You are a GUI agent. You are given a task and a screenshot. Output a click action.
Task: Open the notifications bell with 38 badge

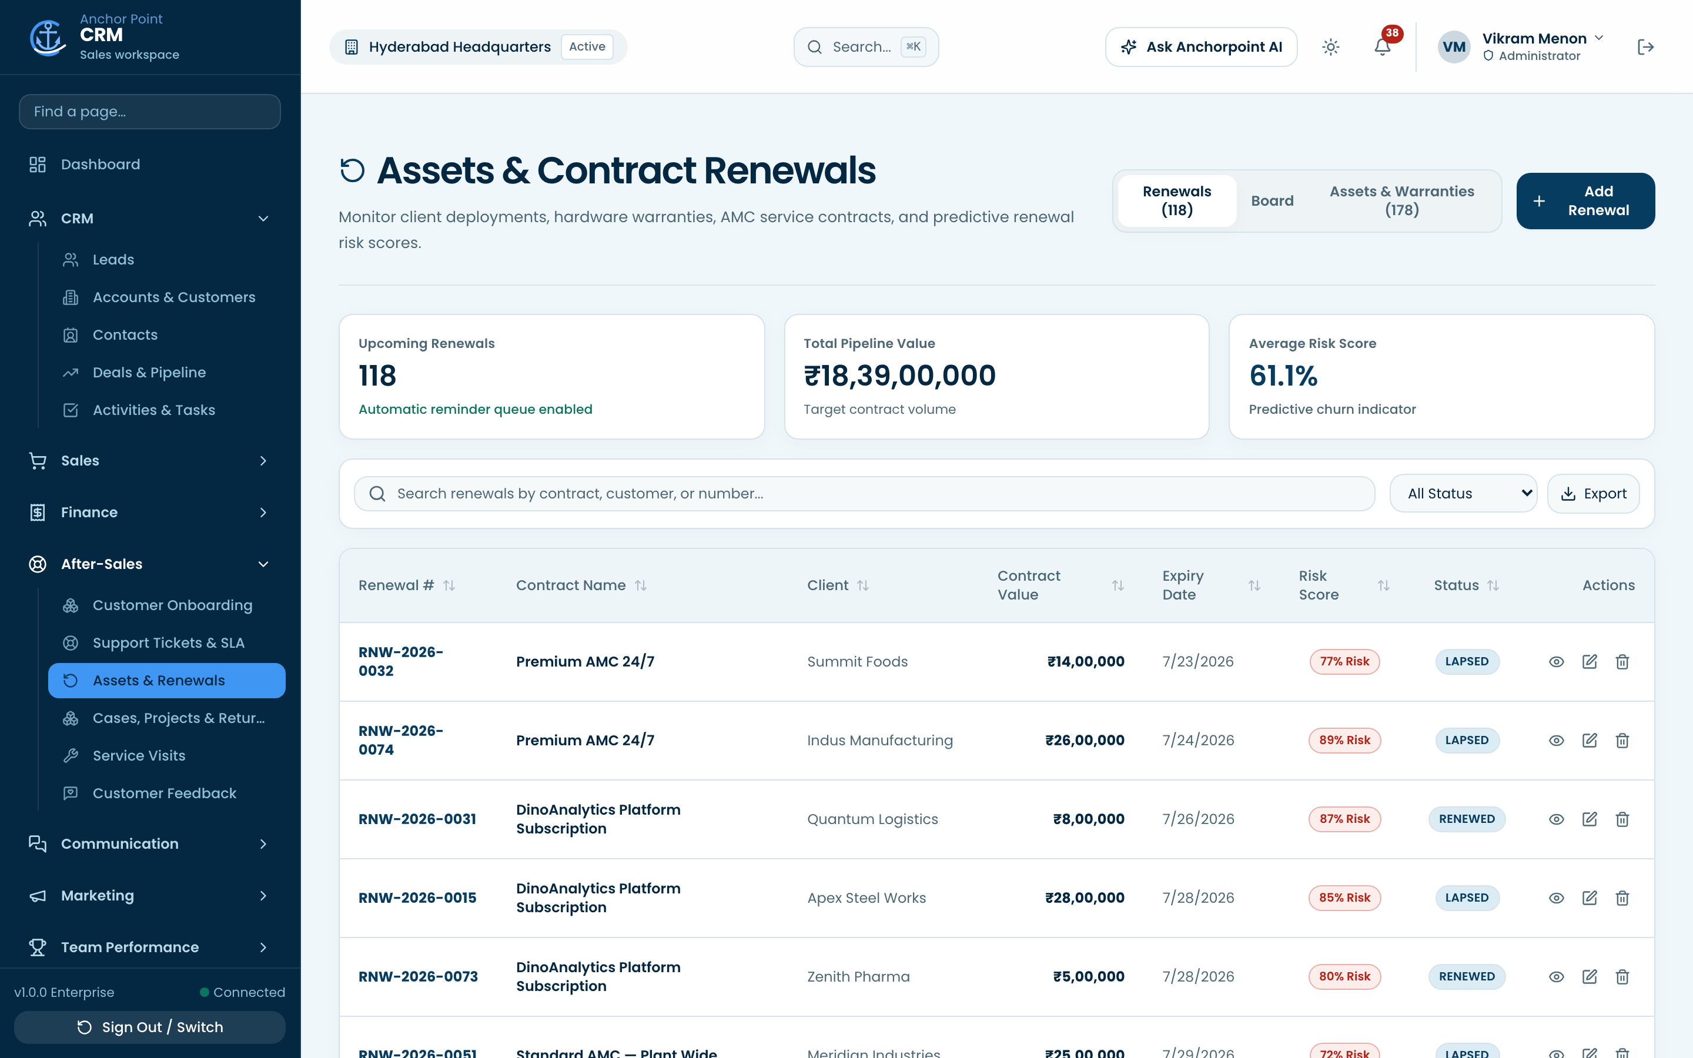pos(1383,47)
